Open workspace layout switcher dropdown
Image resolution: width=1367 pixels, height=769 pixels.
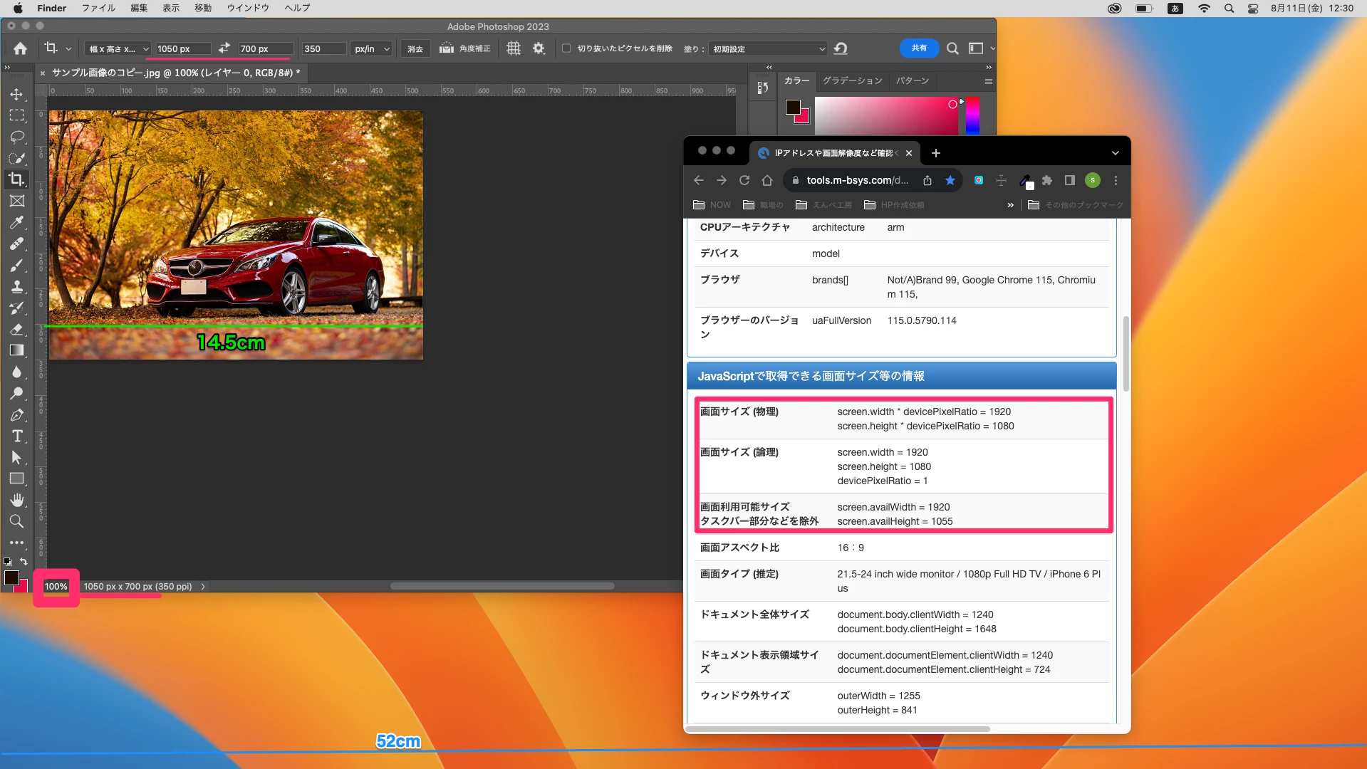[x=981, y=48]
